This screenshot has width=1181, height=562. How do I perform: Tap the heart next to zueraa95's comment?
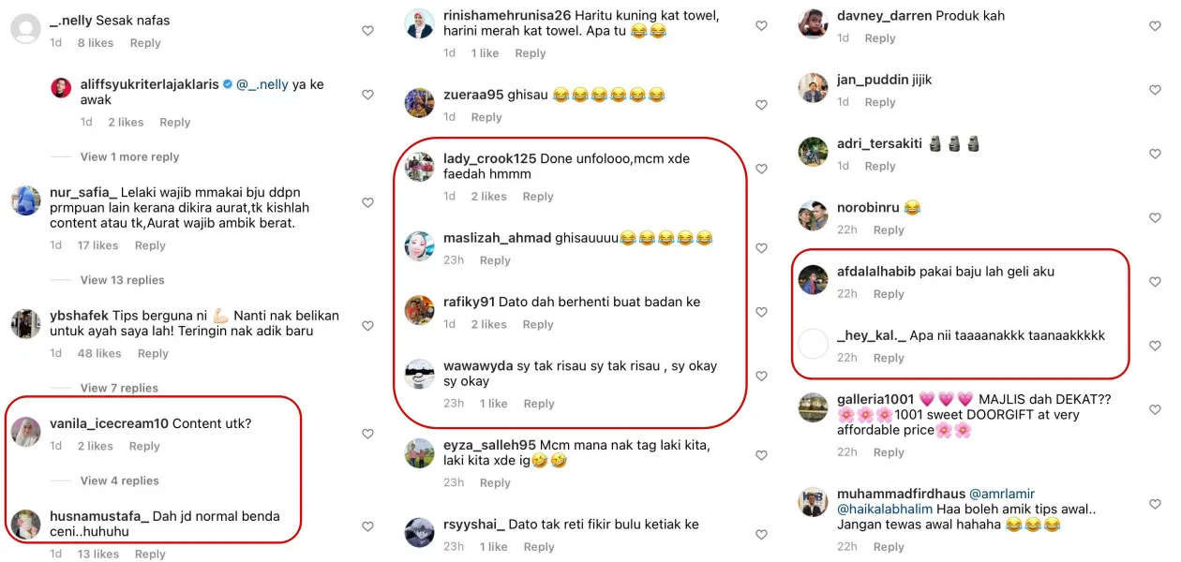pyautogui.click(x=761, y=105)
